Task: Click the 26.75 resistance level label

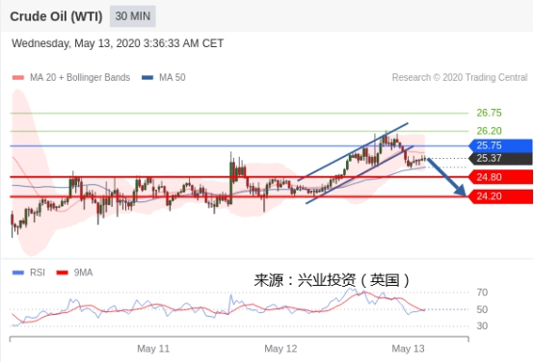Action: [489, 113]
